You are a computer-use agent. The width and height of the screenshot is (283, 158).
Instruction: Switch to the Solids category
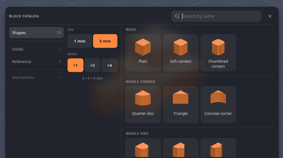click(x=36, y=49)
